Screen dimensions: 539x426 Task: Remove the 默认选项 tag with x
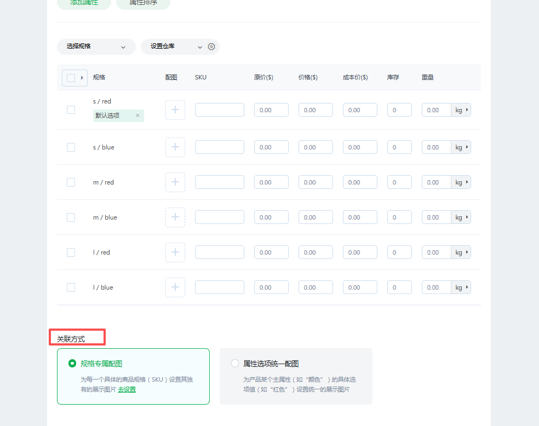pyautogui.click(x=137, y=116)
